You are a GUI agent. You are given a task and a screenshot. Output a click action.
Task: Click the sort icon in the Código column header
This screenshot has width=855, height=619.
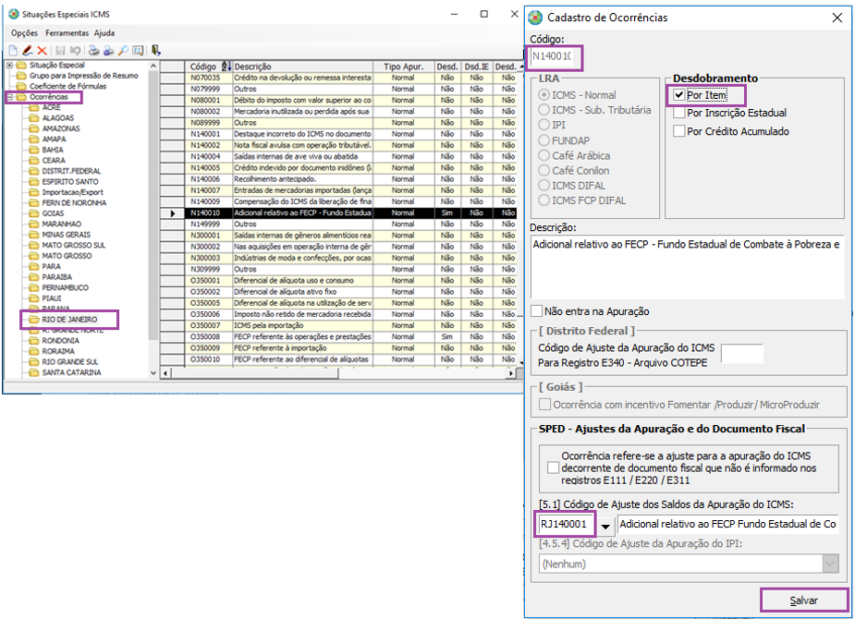[x=226, y=67]
